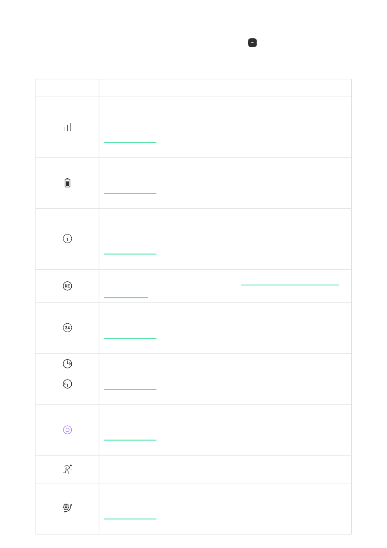
Task: Click the clock with right-pointing arrow icon
Action: tap(68, 364)
